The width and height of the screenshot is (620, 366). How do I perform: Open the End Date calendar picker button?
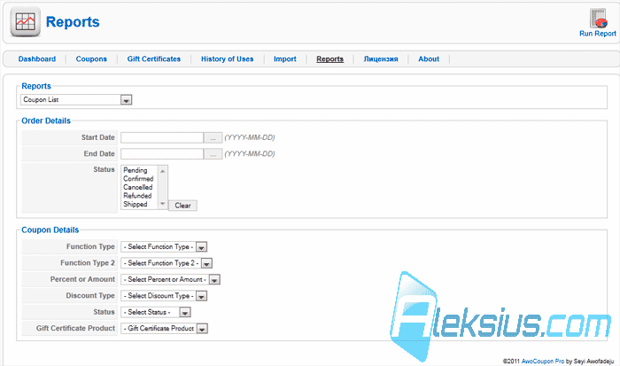point(213,154)
